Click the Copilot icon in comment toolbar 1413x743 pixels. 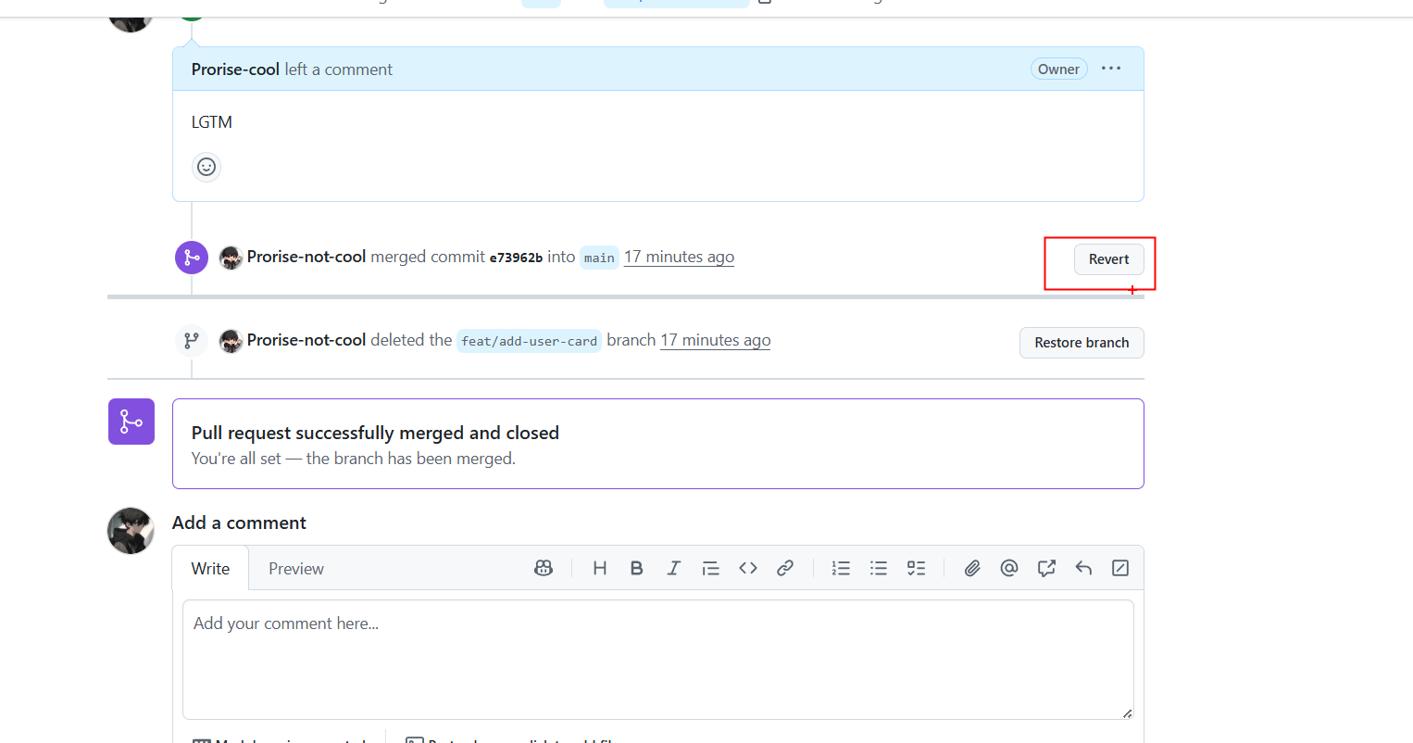[544, 568]
